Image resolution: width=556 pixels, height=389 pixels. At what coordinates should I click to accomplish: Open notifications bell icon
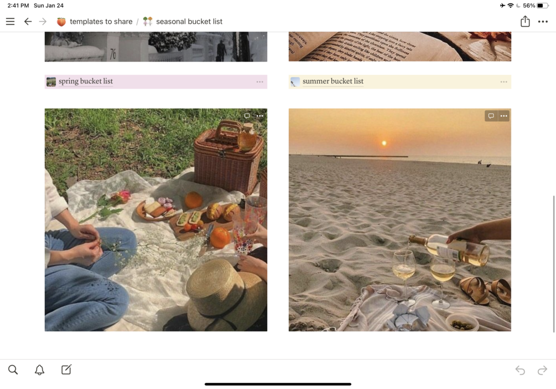pos(39,370)
